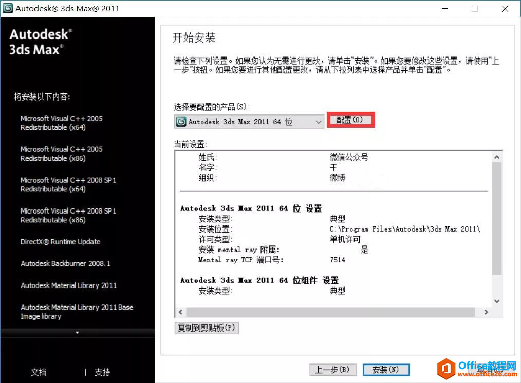Click the 单机许可 license value
The width and height of the screenshot is (521, 383).
(x=345, y=239)
